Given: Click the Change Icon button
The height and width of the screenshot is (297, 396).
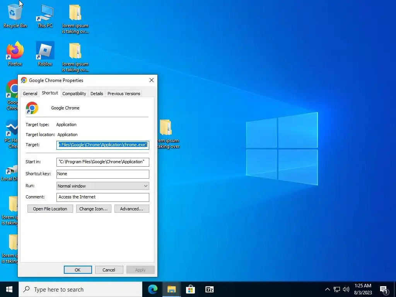Looking at the screenshot, I should (94, 208).
